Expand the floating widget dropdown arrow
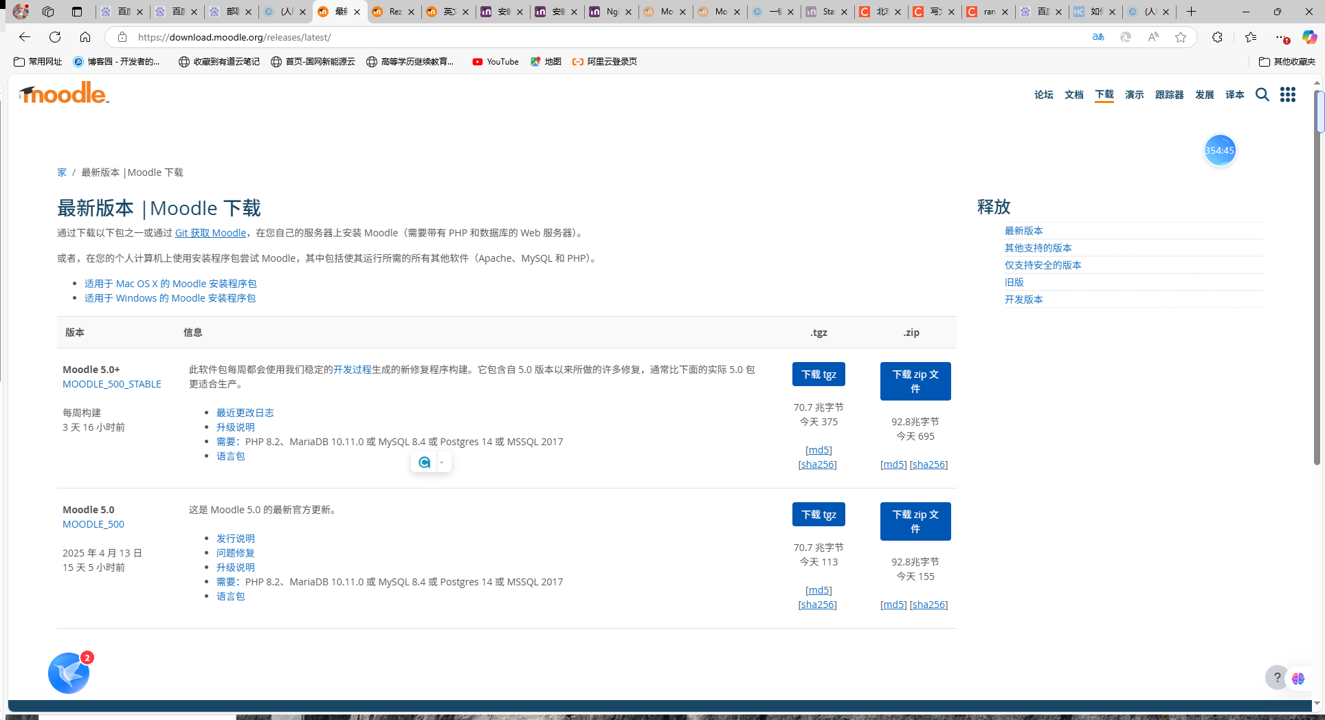Image resolution: width=1325 pixels, height=720 pixels. 442,462
